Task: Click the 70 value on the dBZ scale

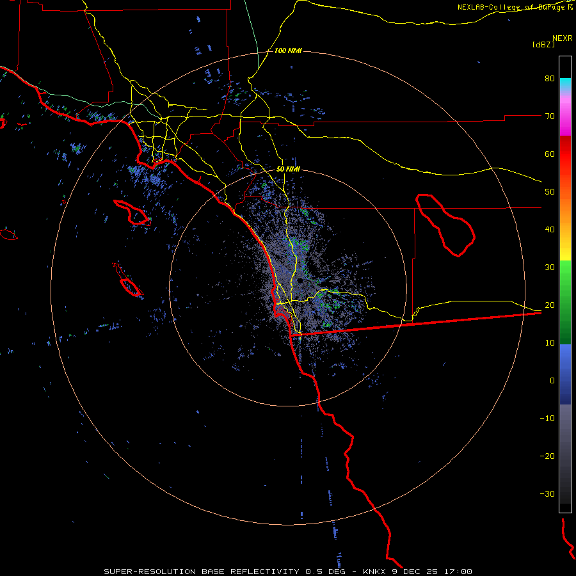Action: (x=550, y=116)
